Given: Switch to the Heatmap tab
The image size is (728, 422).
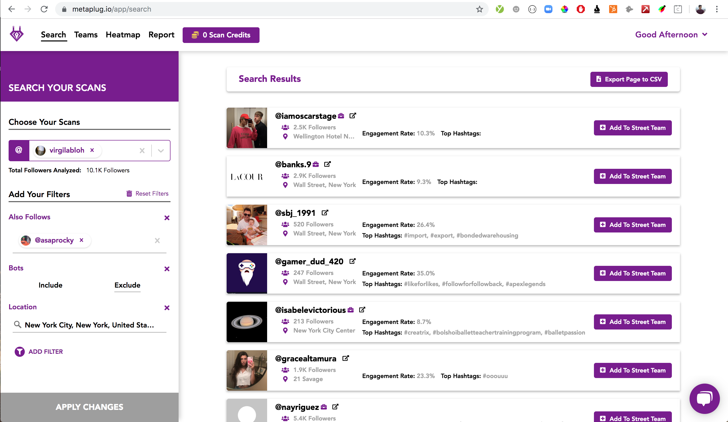Looking at the screenshot, I should click(123, 35).
